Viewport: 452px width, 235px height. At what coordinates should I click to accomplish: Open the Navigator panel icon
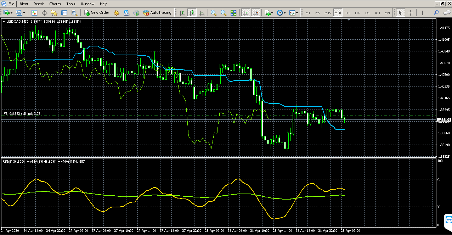pyautogui.click(x=54, y=13)
